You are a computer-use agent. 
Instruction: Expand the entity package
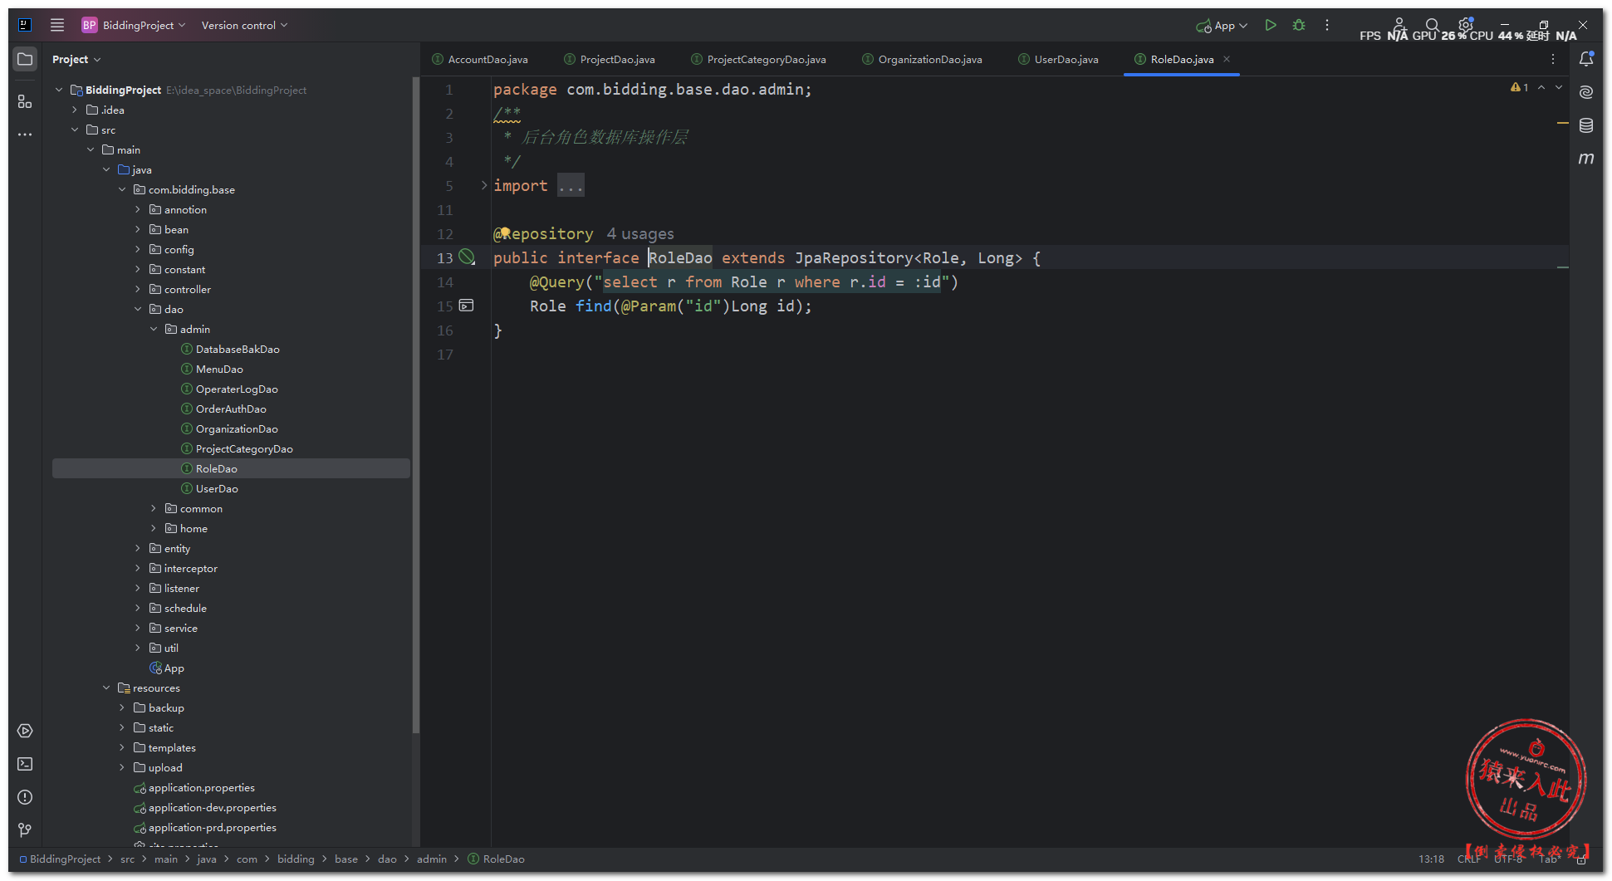click(138, 549)
